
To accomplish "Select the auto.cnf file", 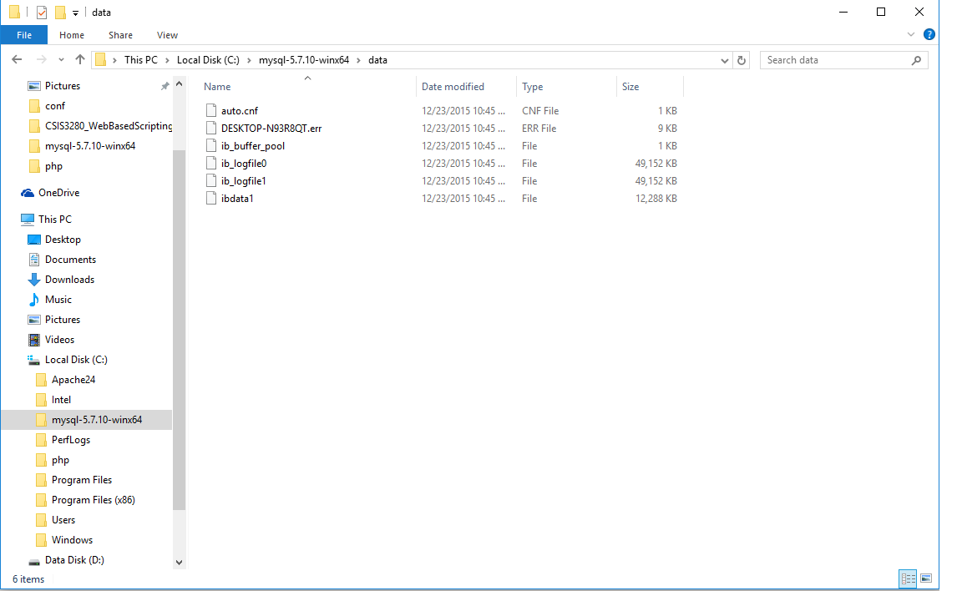I will point(240,111).
